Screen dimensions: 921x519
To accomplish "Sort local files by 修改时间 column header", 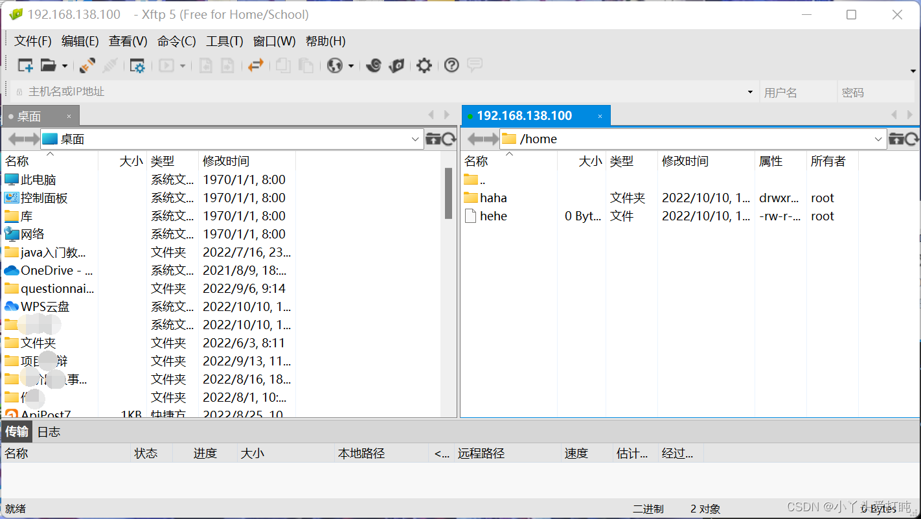I will (247, 161).
